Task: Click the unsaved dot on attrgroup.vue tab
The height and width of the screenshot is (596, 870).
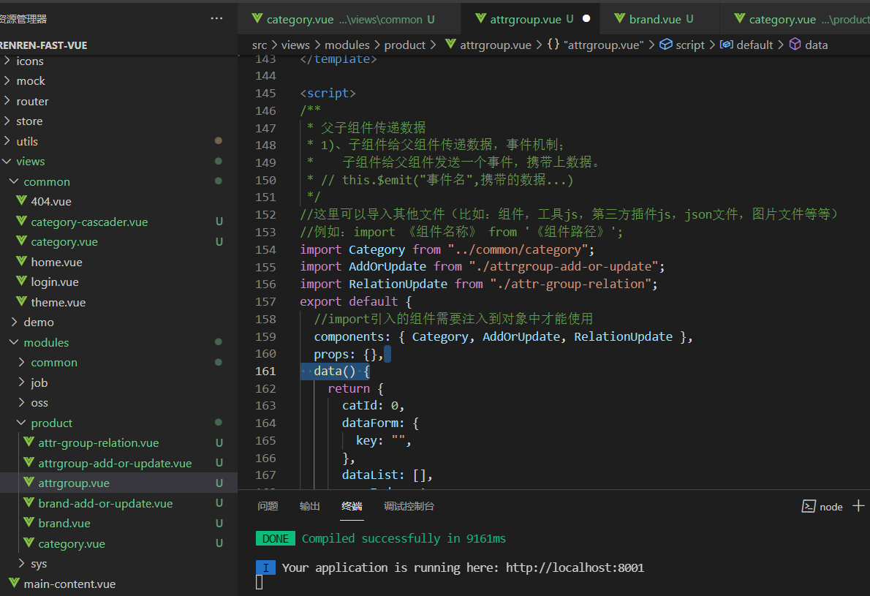Action: pyautogui.click(x=586, y=19)
